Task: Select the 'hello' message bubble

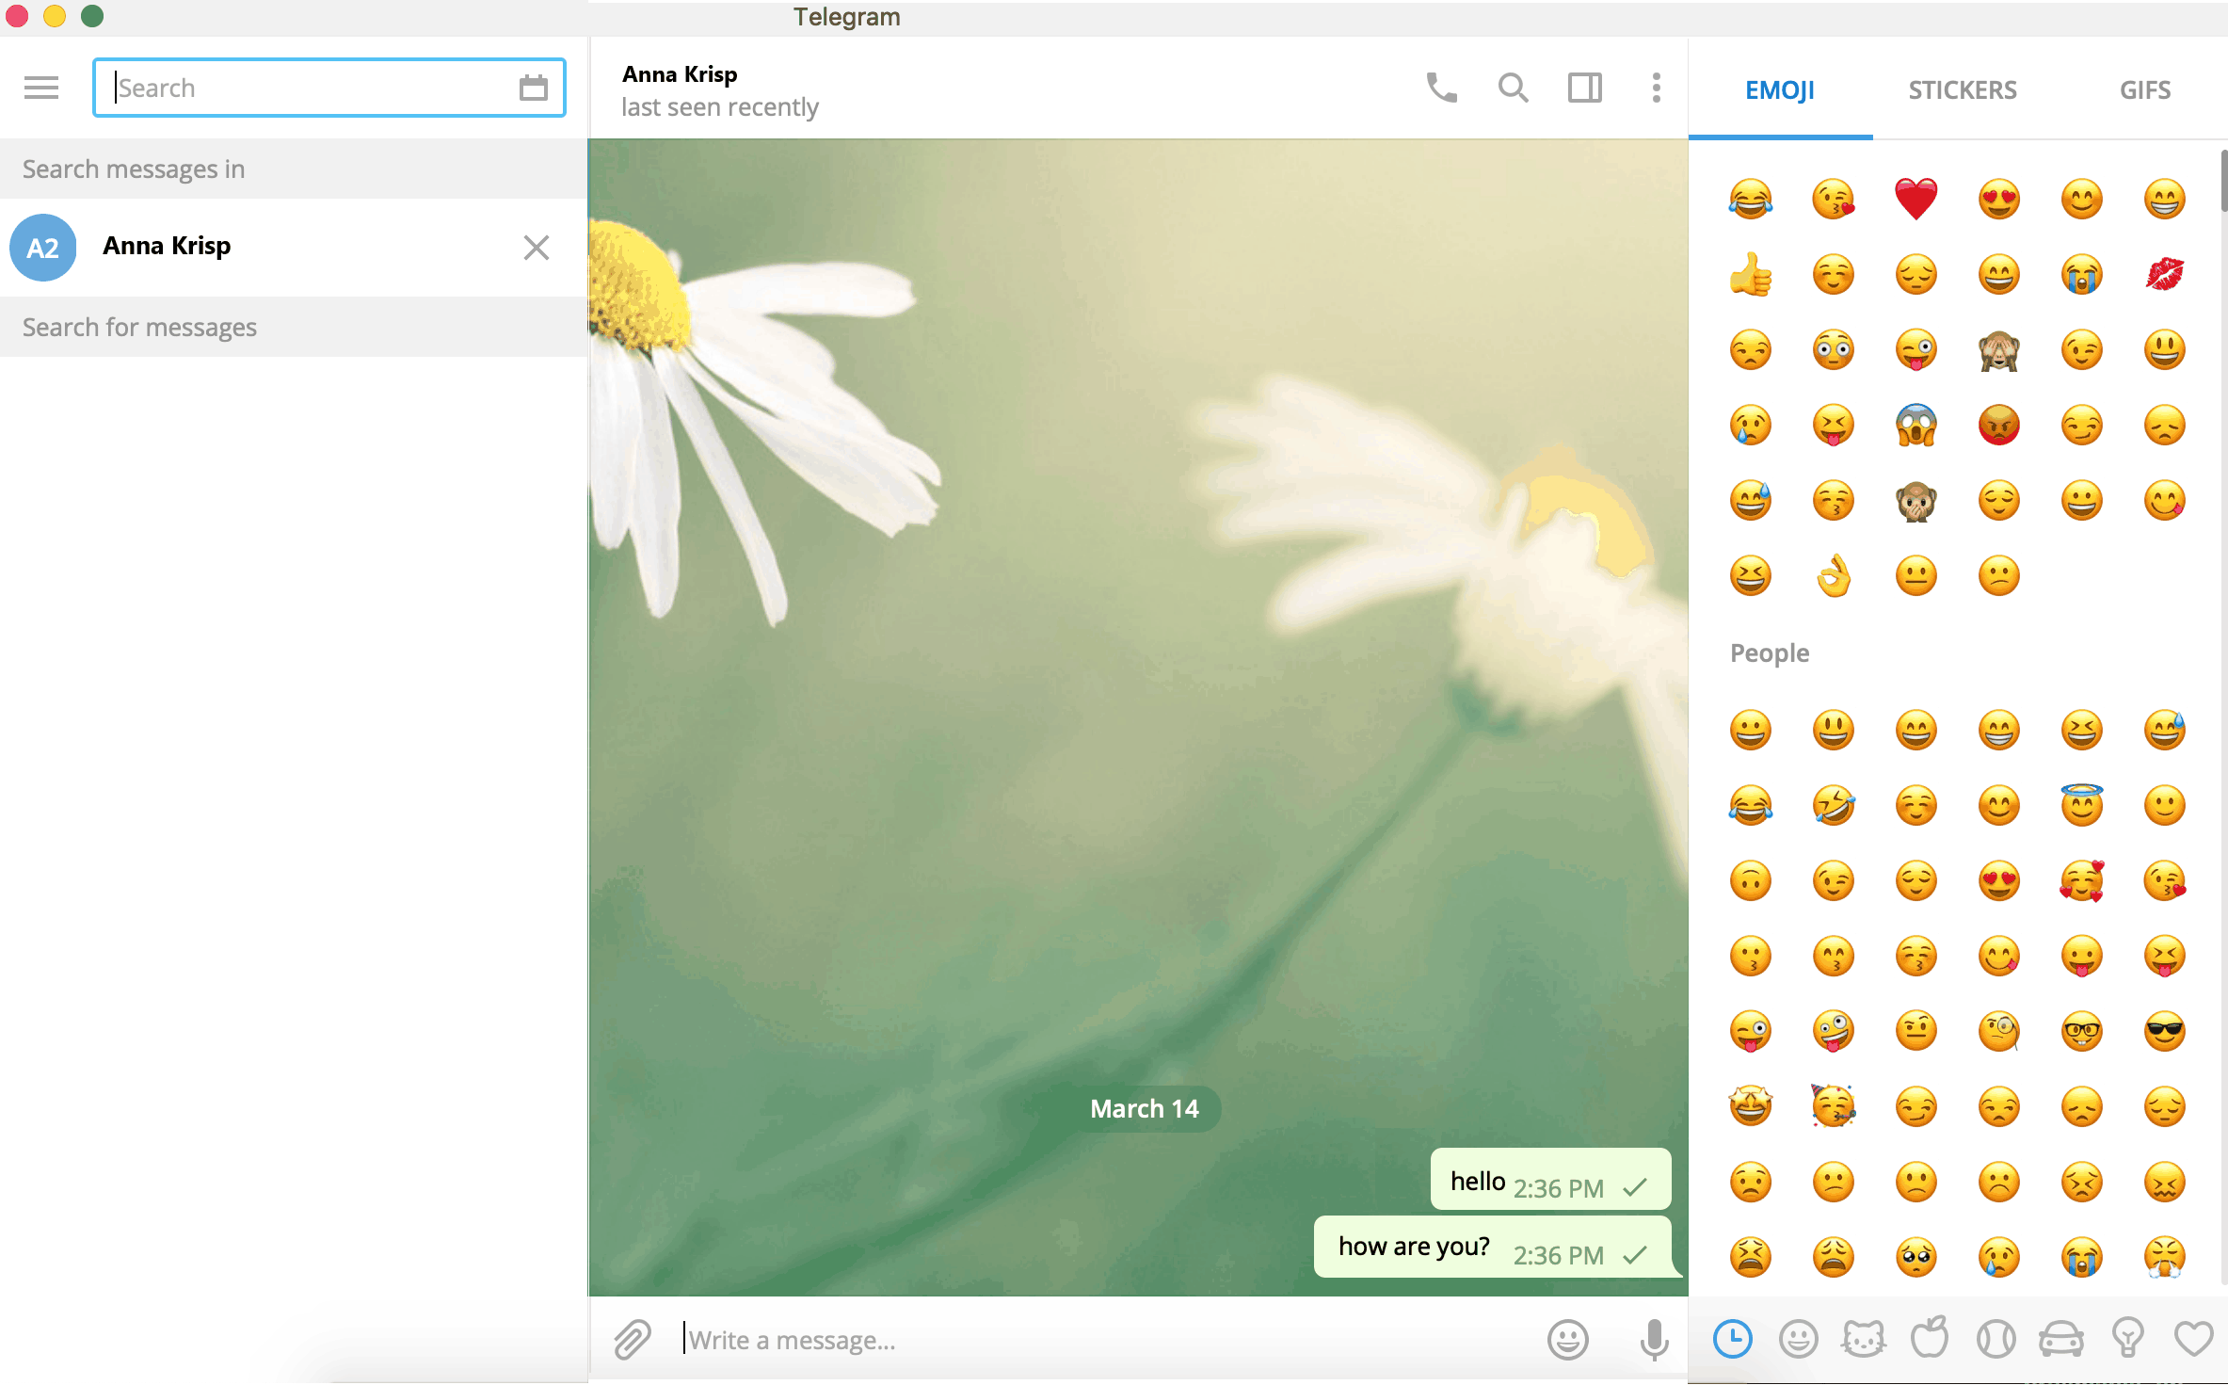Action: point(1550,1179)
